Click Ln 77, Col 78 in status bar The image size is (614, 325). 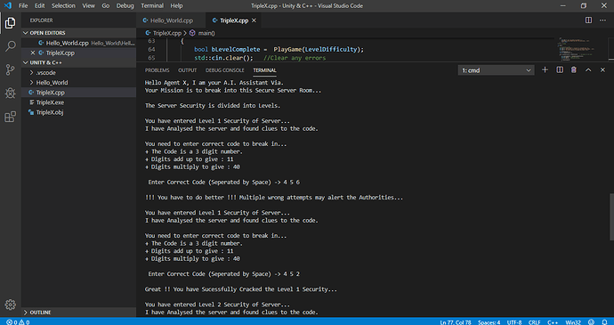[x=455, y=322]
